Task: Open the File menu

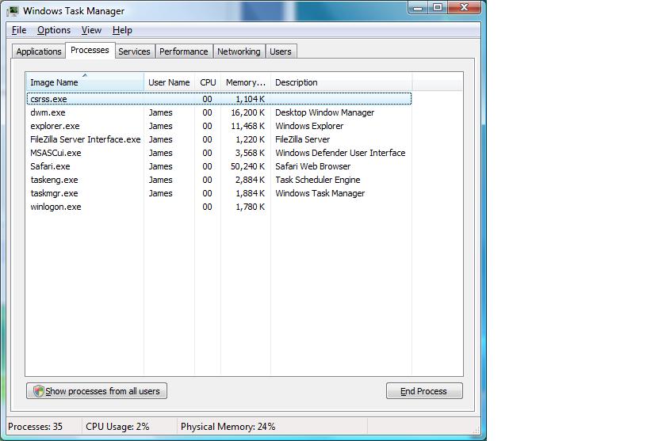Action: [19, 30]
